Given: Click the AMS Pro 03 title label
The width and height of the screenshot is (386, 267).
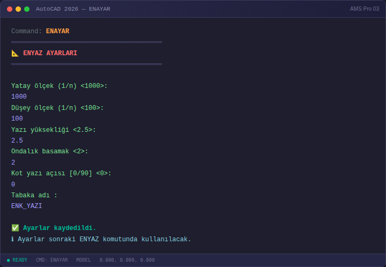Looking at the screenshot, I should click(x=365, y=9).
